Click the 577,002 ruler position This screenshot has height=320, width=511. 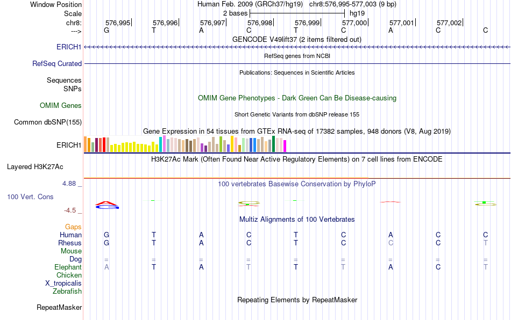(x=449, y=23)
